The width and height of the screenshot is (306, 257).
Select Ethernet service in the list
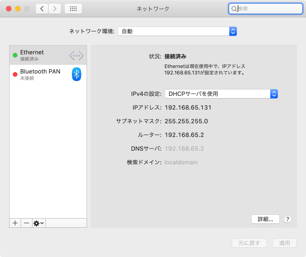48,55
